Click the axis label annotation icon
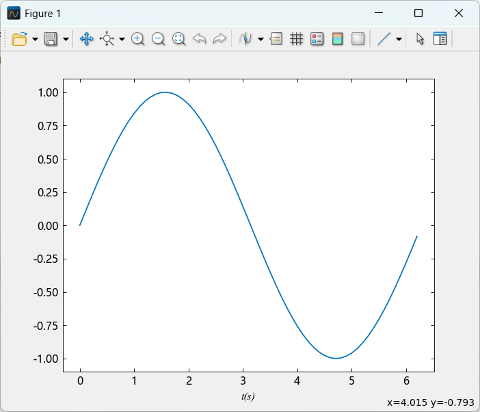 coord(276,39)
